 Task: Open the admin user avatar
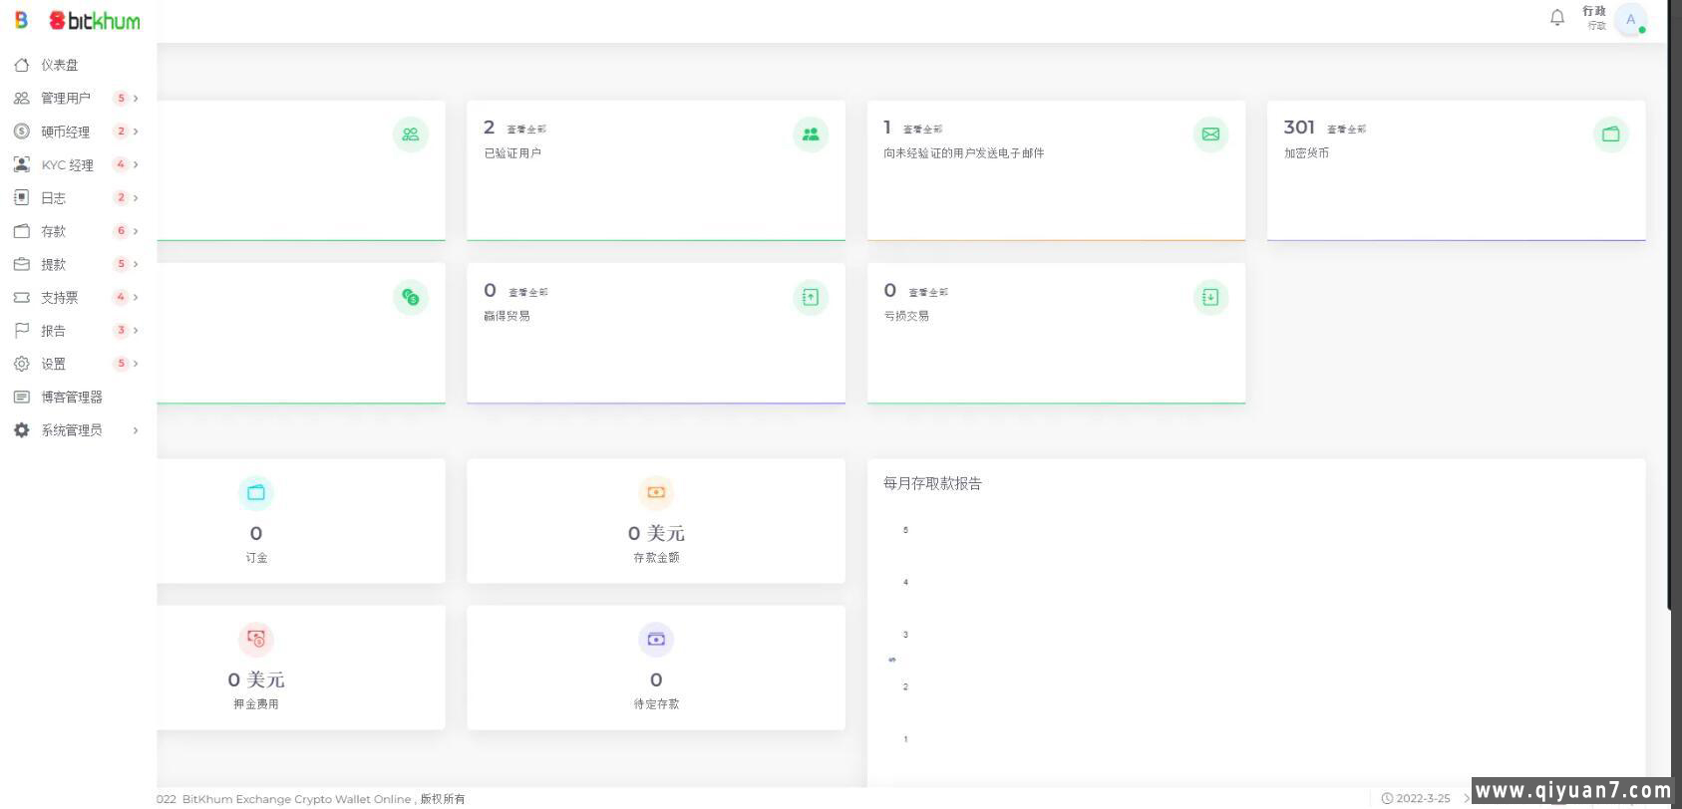click(1630, 19)
